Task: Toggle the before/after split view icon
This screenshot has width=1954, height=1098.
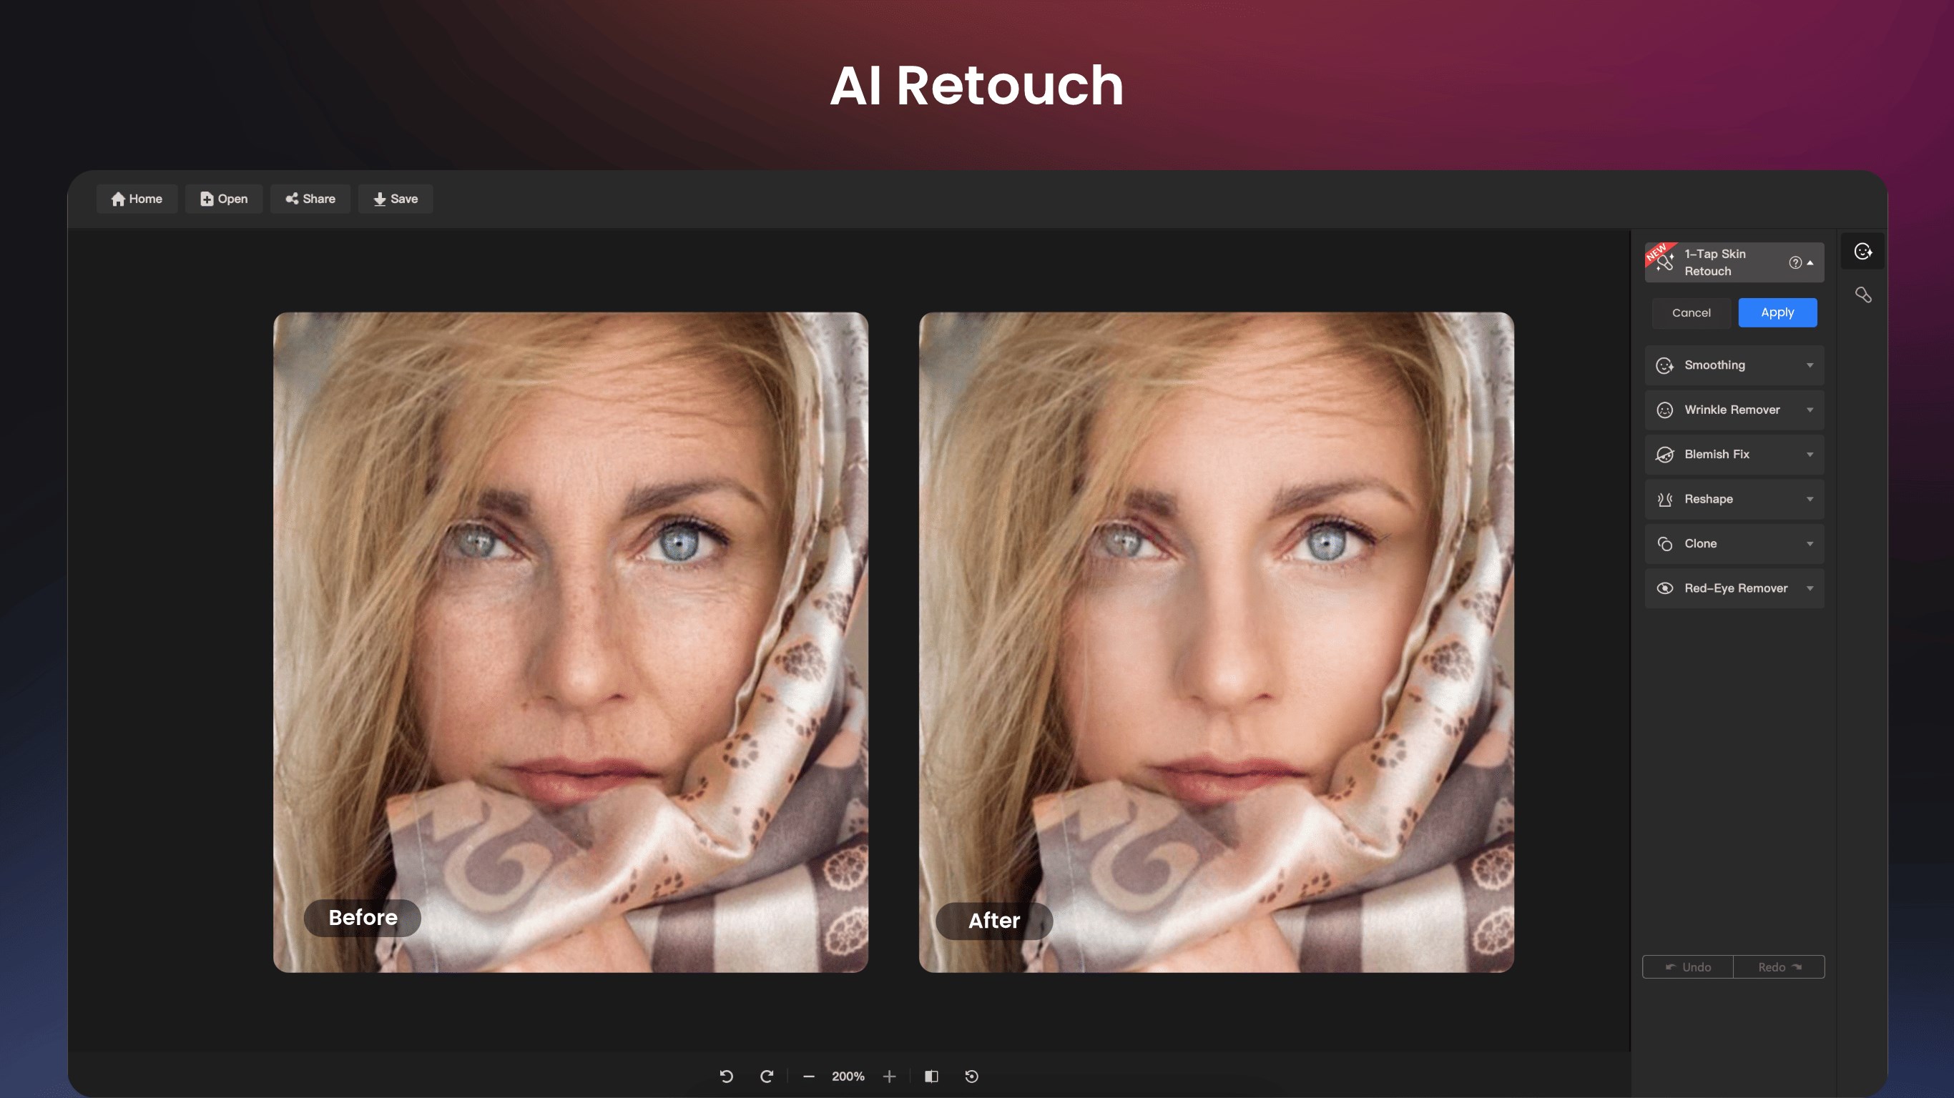Action: click(931, 1075)
